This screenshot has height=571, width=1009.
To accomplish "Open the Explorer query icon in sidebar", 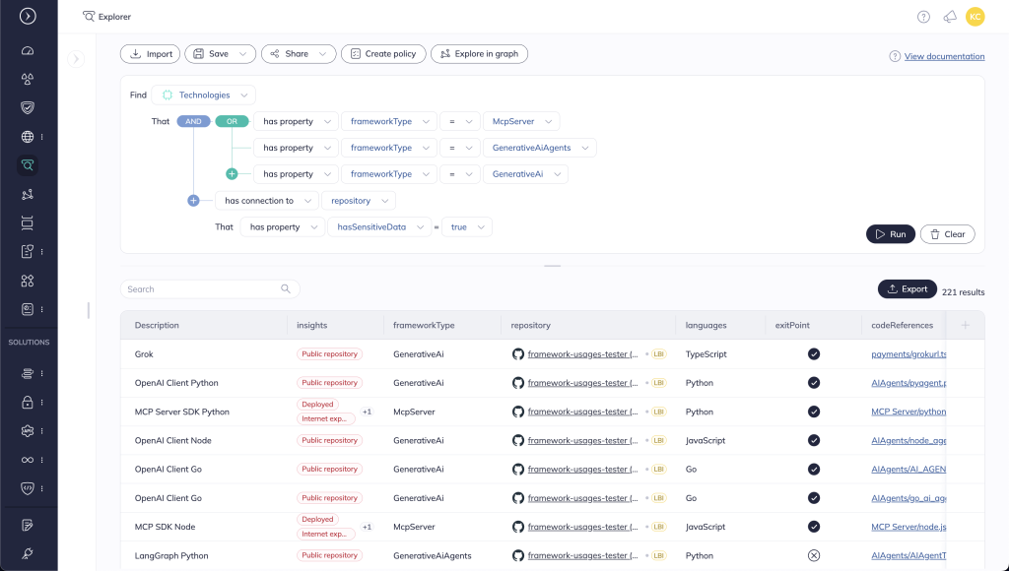I will [x=28, y=165].
